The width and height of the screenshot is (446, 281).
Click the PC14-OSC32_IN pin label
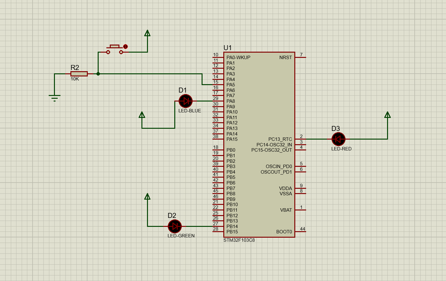274,145
